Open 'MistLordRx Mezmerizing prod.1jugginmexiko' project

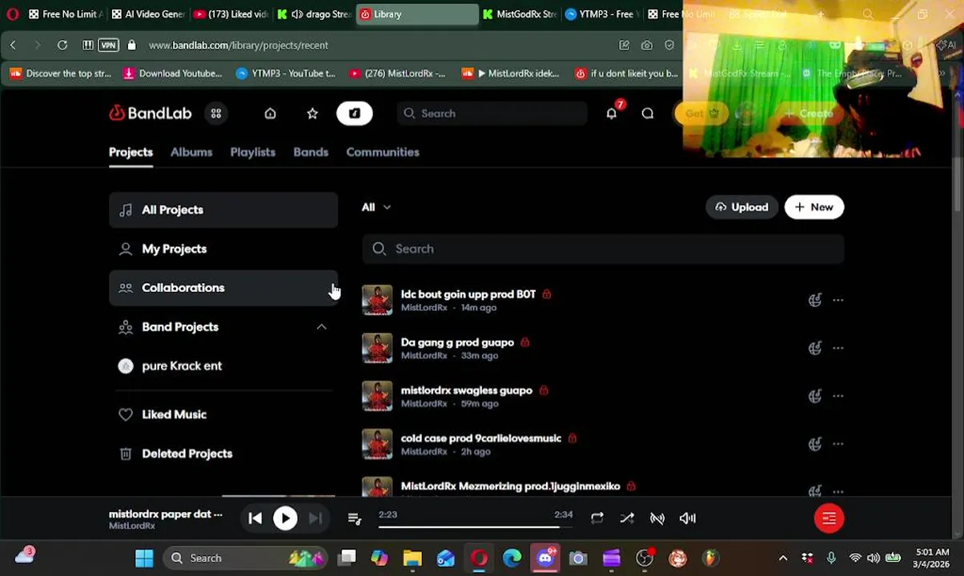point(510,486)
